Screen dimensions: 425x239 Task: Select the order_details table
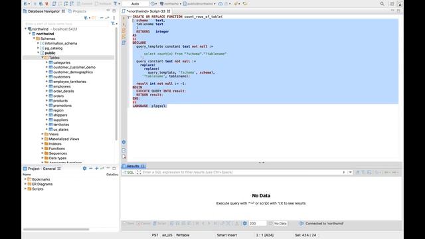pos(64,91)
